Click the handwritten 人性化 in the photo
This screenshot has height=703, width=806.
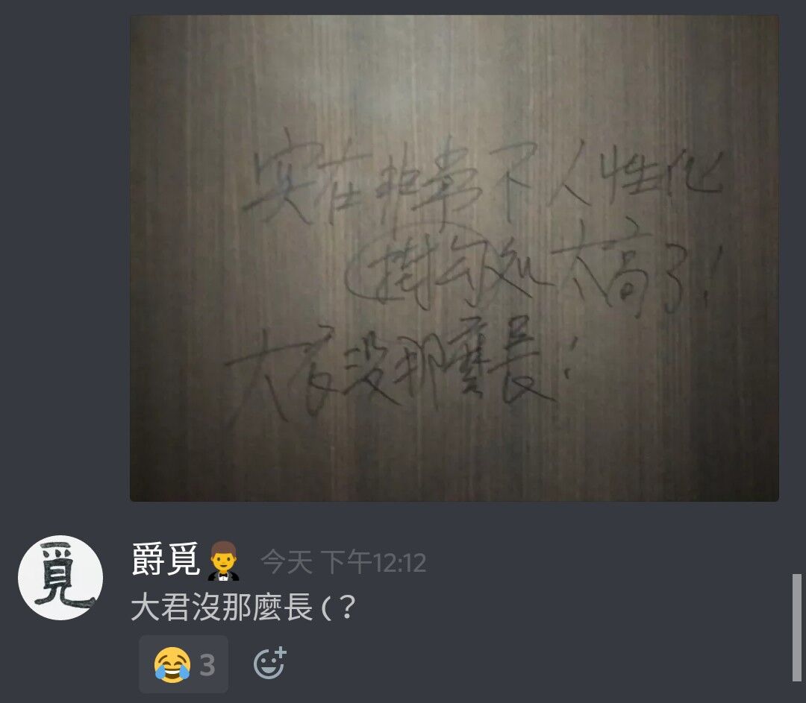(x=637, y=174)
